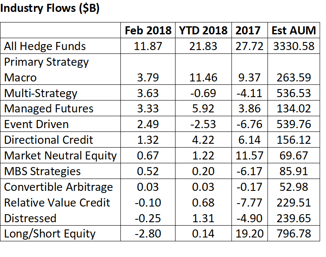326x257 pixels.
Task: Select the Managed Futures row label
Action: tap(49, 109)
